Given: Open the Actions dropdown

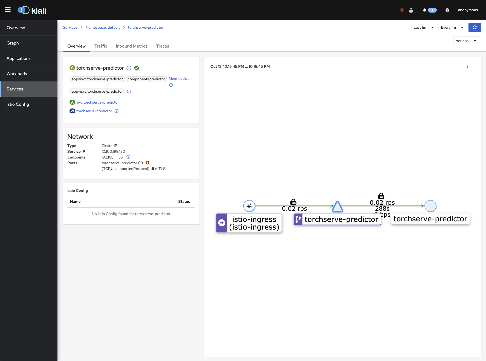Looking at the screenshot, I should click(x=467, y=41).
